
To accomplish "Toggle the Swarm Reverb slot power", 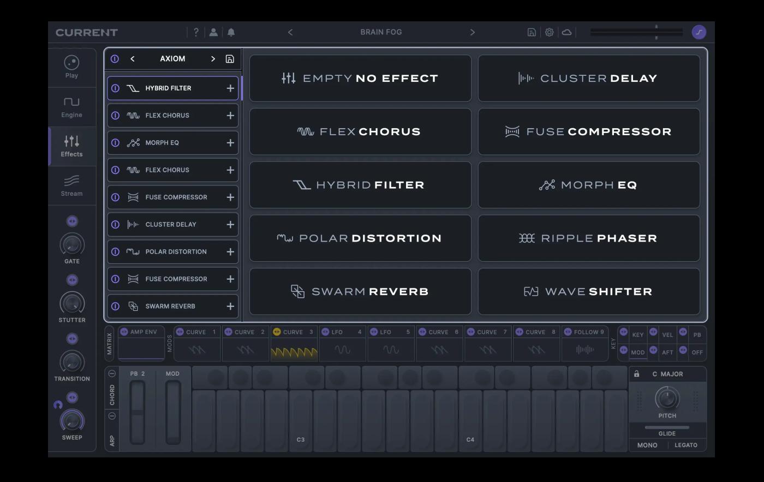I will click(115, 306).
